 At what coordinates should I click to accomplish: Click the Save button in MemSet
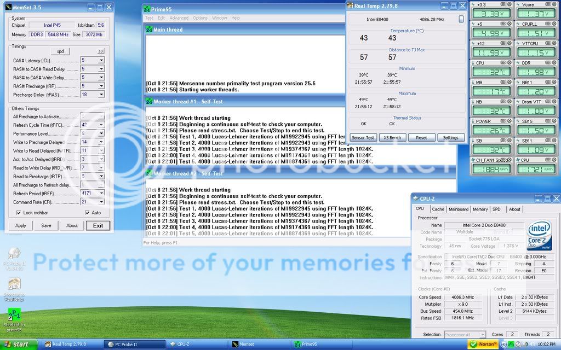tap(46, 225)
